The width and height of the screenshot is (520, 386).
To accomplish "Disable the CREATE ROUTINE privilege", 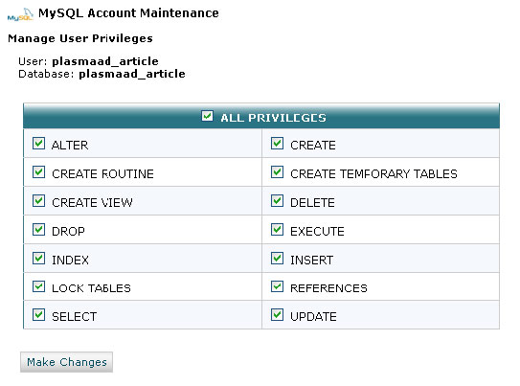I will pos(39,172).
